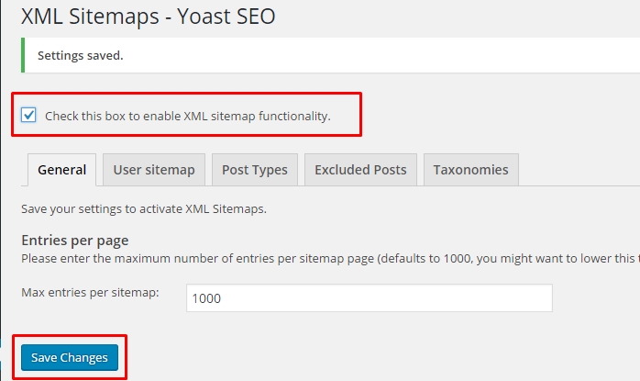Place cursor after the 1000 value
640x381 pixels.
tap(222, 298)
